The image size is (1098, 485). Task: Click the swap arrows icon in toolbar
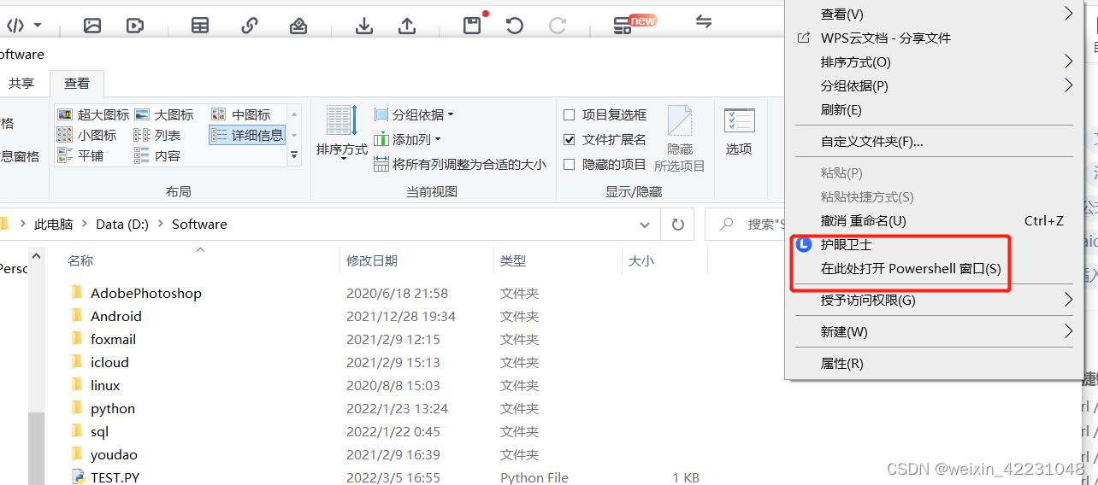[x=704, y=22]
